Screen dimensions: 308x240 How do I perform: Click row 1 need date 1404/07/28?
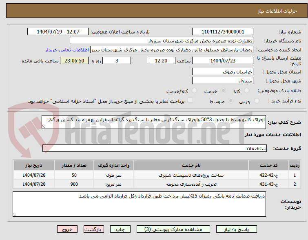pyautogui.click(x=34, y=175)
